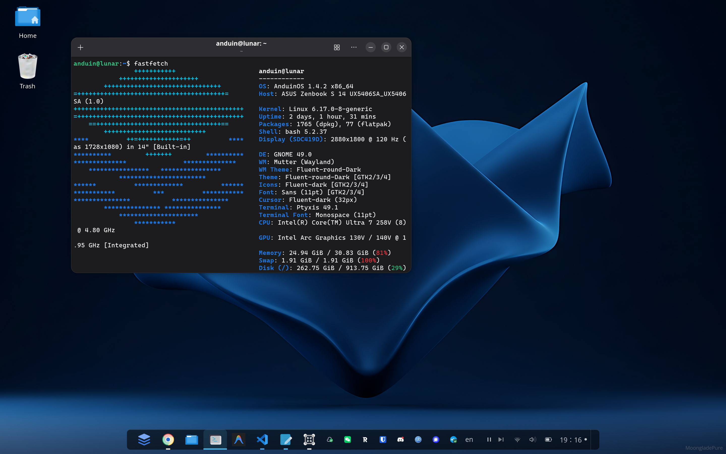Pause media playback in the panel
726x454 pixels.
pyautogui.click(x=489, y=440)
